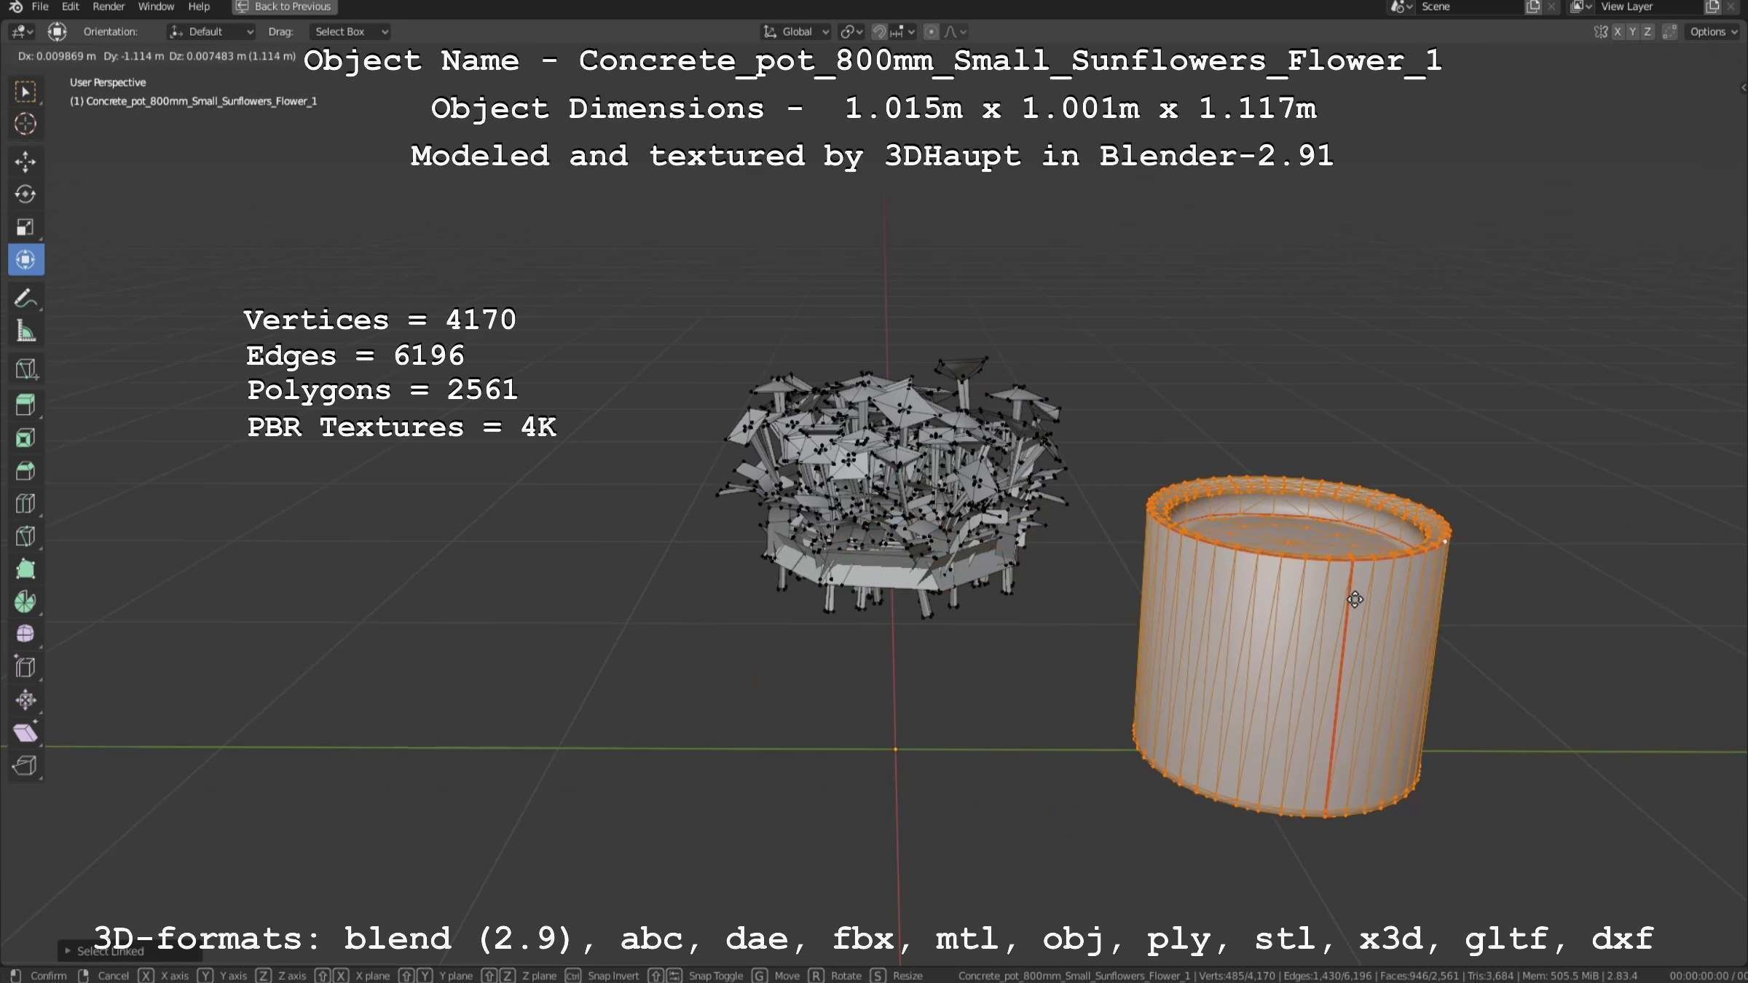Click the new scene icon
The image size is (1748, 983).
(1532, 7)
